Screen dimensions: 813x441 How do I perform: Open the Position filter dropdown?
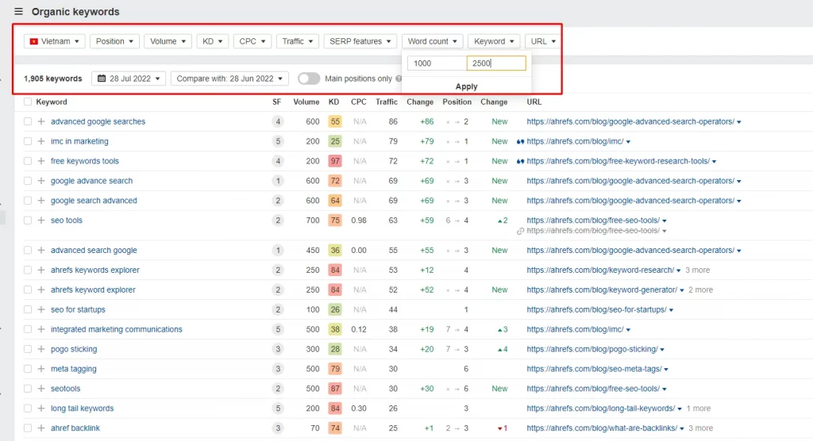114,41
